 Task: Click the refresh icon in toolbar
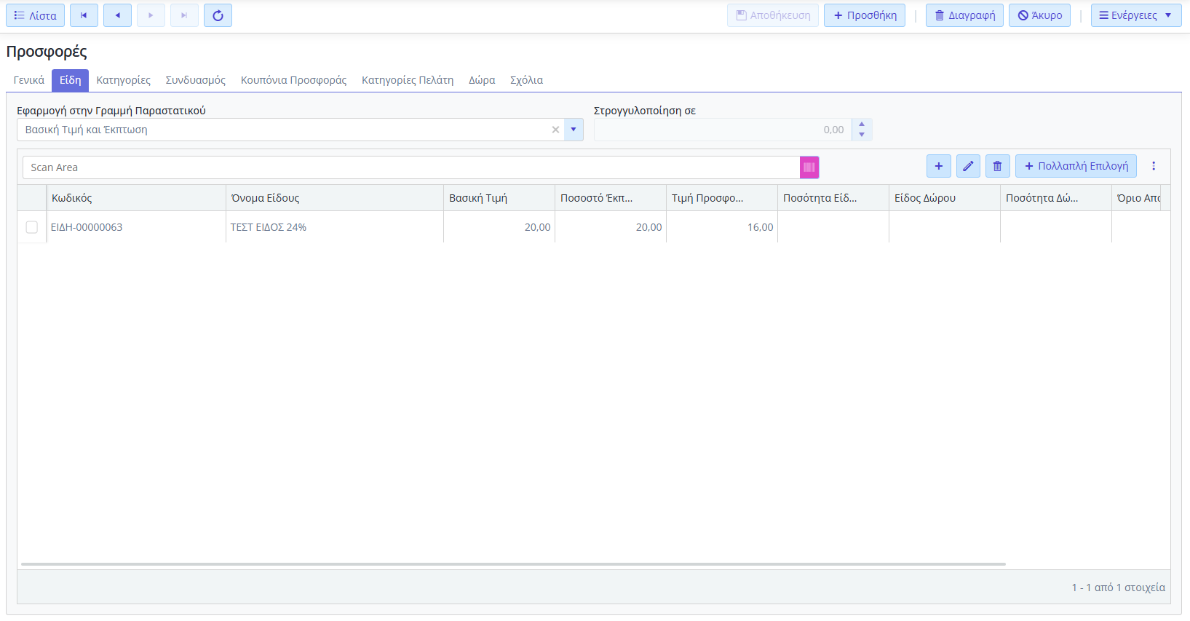[x=218, y=15]
